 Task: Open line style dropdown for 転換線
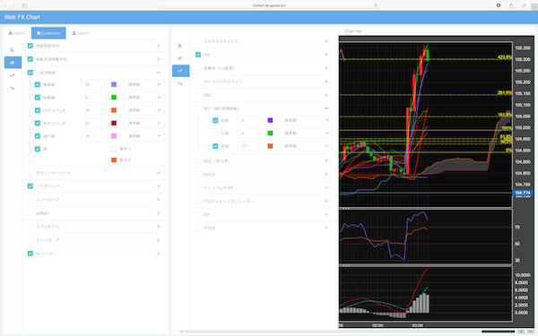pyautogui.click(x=143, y=98)
